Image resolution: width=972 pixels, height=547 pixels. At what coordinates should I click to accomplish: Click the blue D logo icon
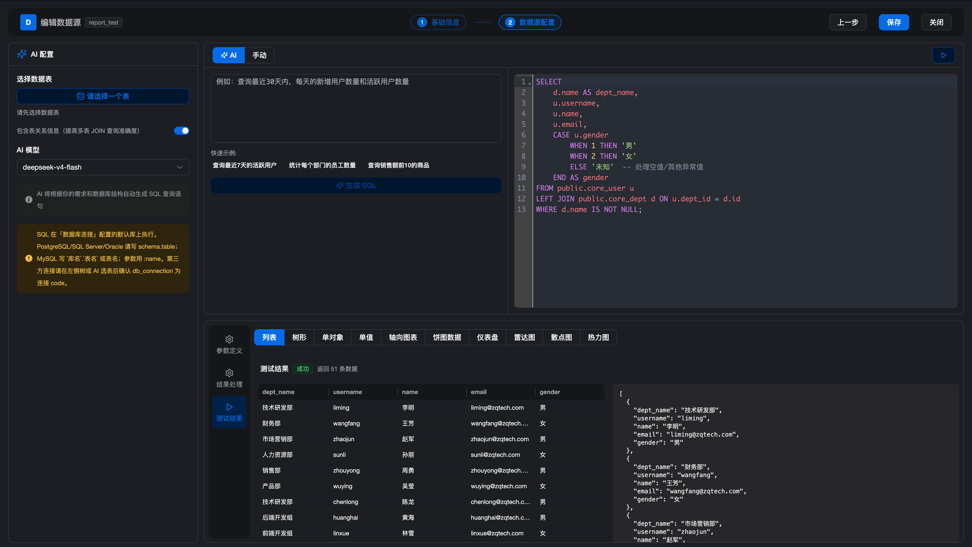28,22
